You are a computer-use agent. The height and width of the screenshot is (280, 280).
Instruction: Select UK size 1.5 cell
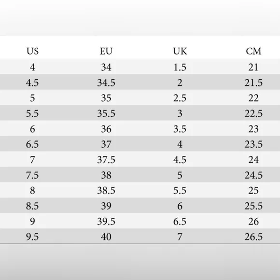(180, 67)
